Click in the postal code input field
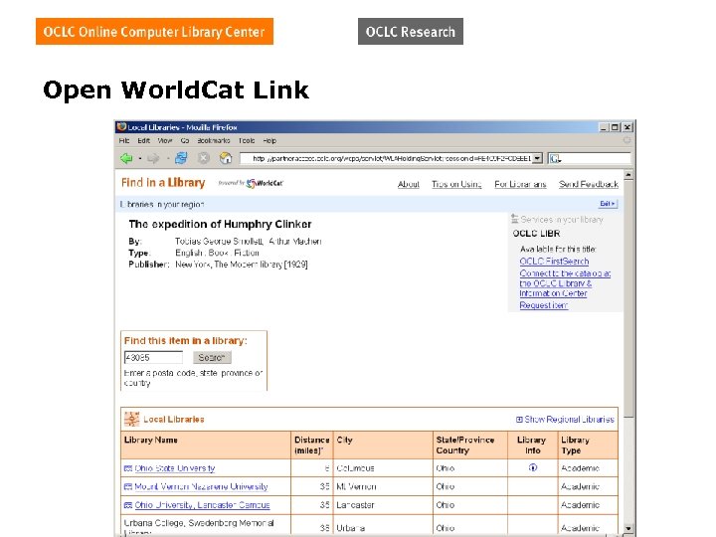The image size is (716, 537). click(x=153, y=357)
